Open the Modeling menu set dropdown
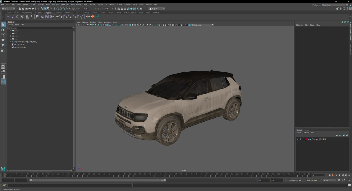This screenshot has width=352, height=191. [9, 9]
